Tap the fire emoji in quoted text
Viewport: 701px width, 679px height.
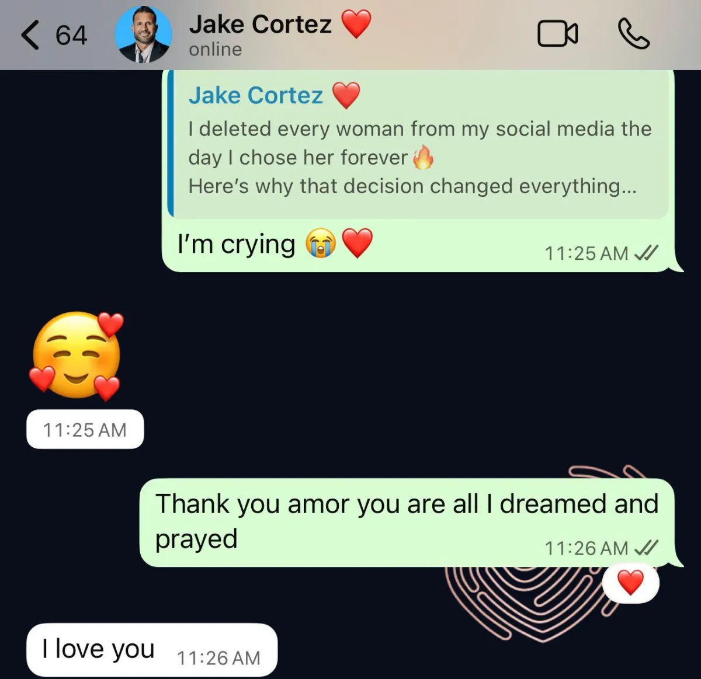(423, 157)
